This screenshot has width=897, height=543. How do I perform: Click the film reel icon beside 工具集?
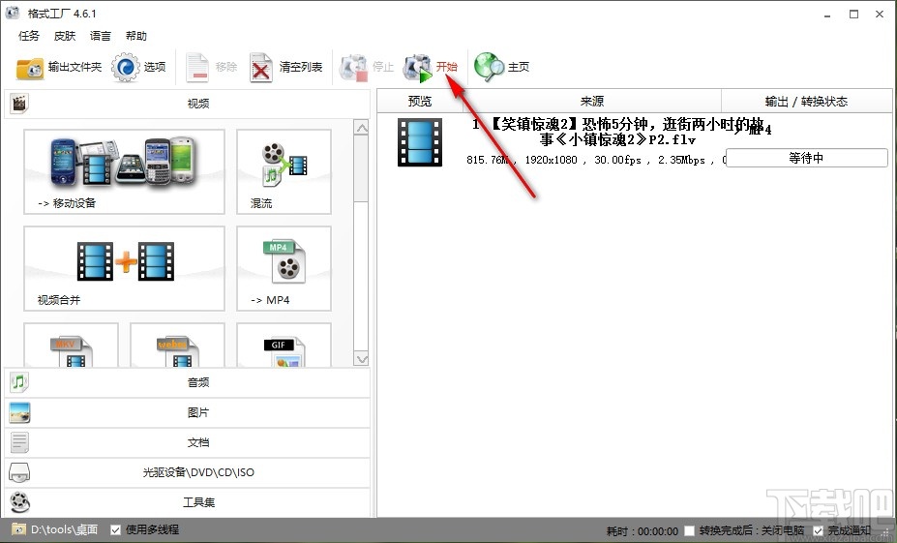[19, 502]
